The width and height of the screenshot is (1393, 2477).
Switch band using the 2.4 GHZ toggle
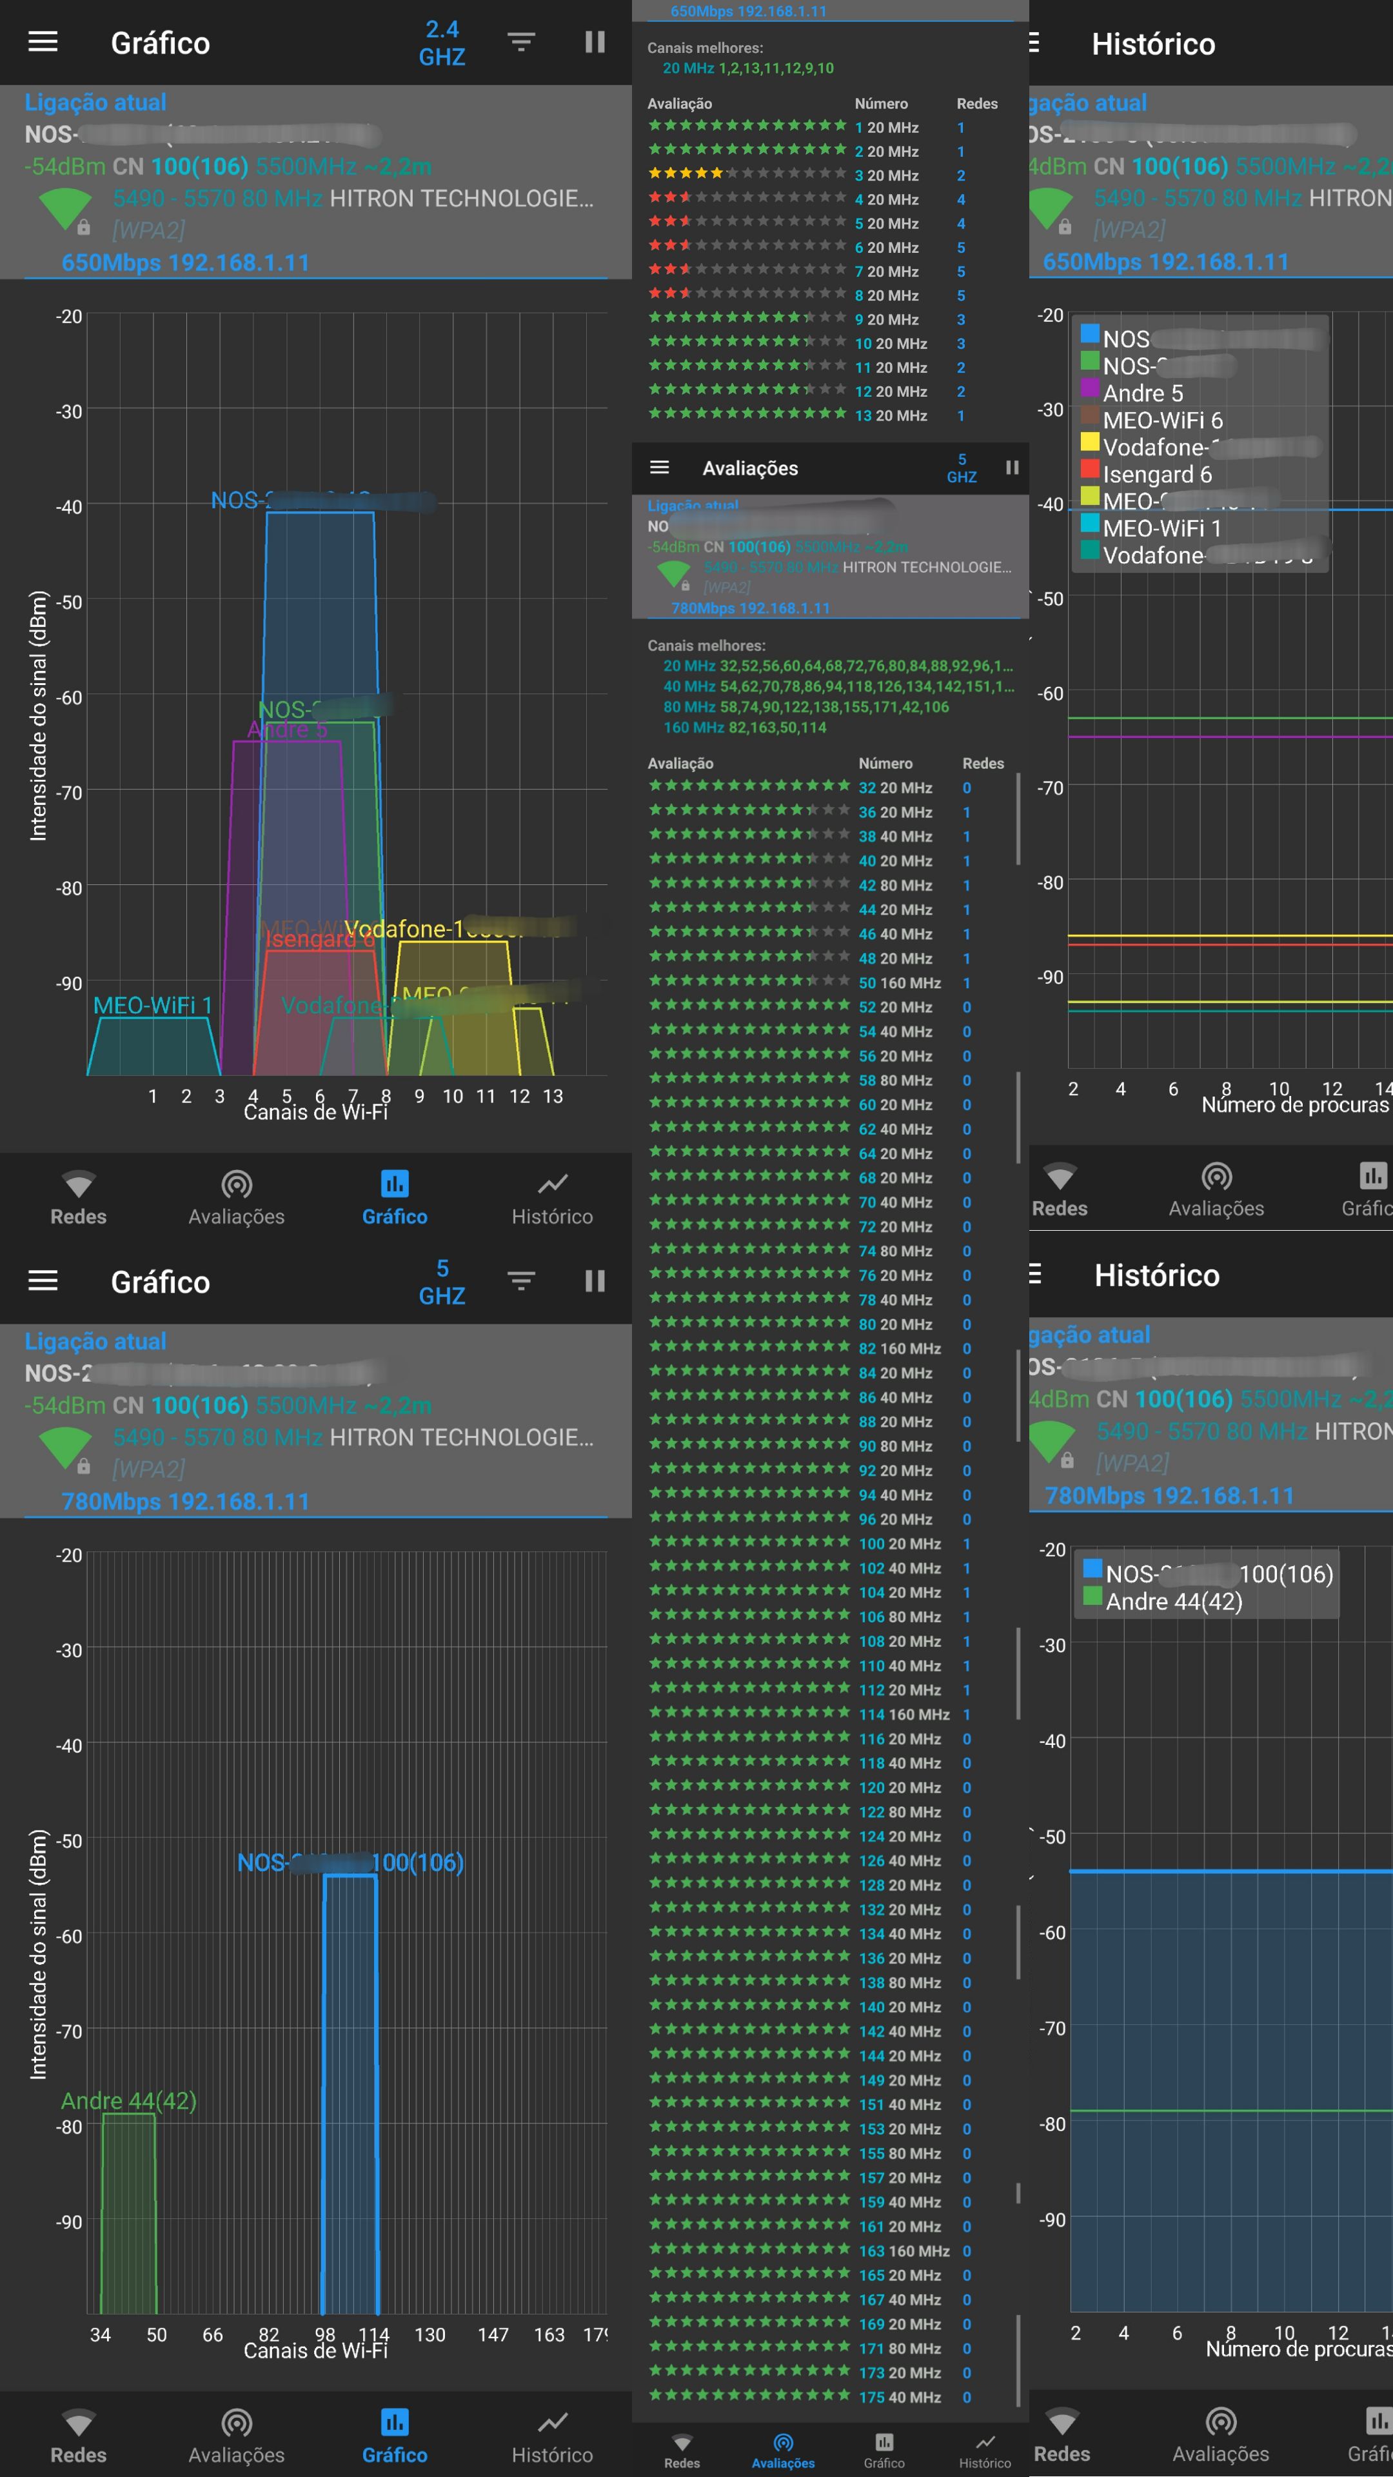coord(441,43)
